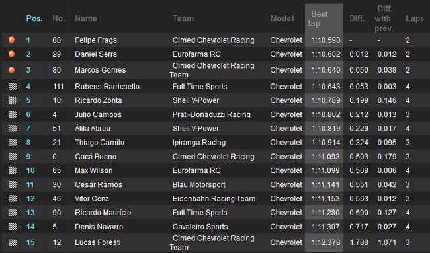Click checkered flag icon beside Ricardo Zonta
This screenshot has width=430, height=253.
(13, 100)
